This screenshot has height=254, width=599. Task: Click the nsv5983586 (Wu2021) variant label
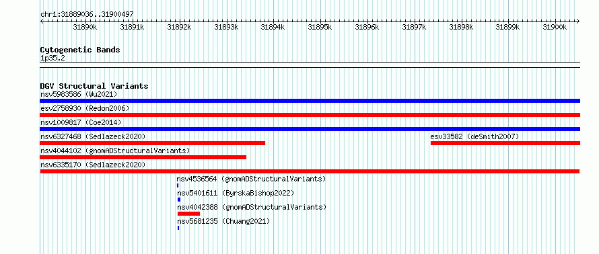[x=79, y=94]
